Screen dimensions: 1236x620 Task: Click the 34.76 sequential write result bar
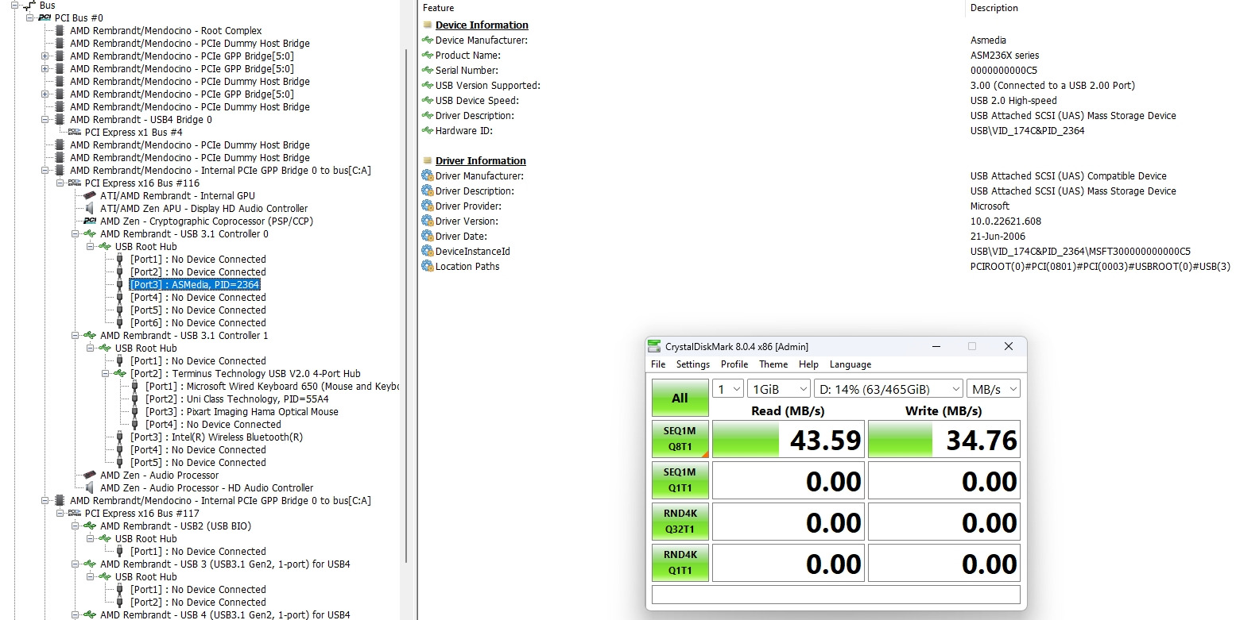pyautogui.click(x=943, y=439)
